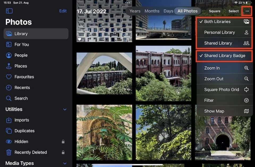Viewport: 255px width, 167px height.
Task: Collapse the Utilities section
Action: tap(65, 109)
